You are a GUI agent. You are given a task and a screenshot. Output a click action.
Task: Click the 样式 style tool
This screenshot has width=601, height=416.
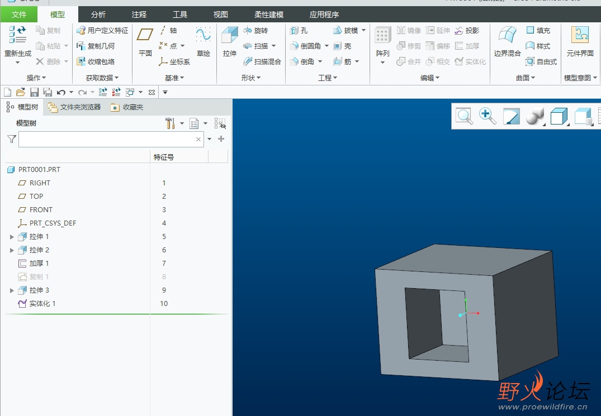(x=538, y=46)
